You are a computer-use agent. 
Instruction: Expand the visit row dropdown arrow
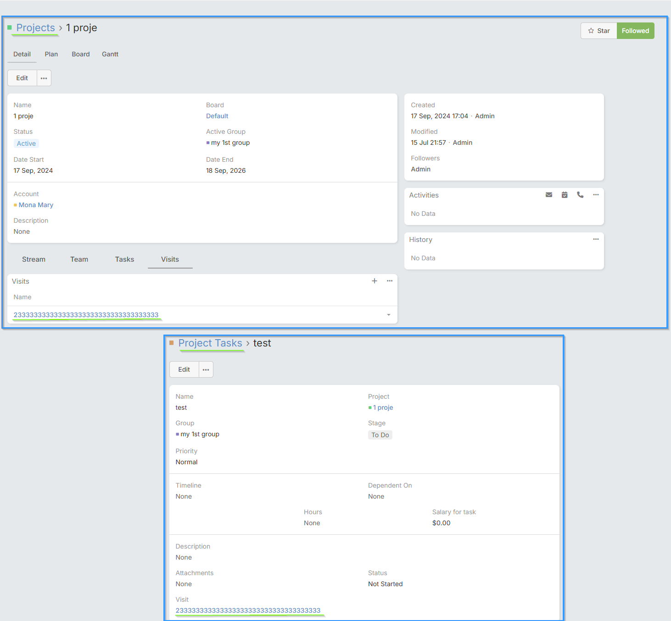[389, 315]
